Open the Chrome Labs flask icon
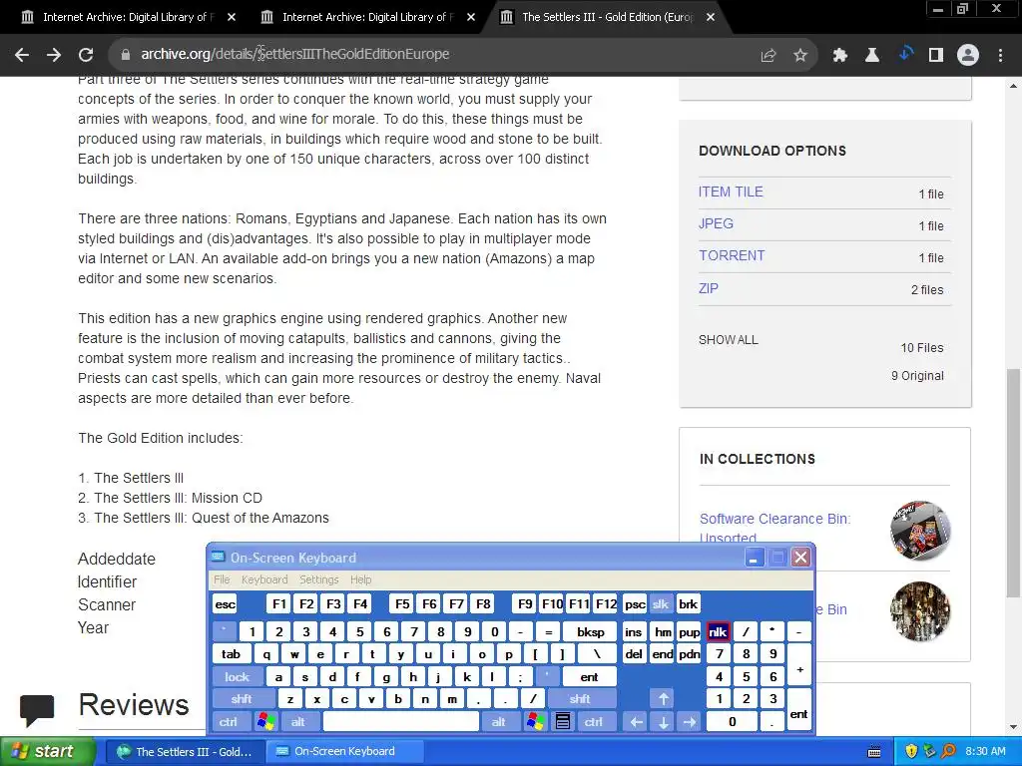 pos(872,56)
